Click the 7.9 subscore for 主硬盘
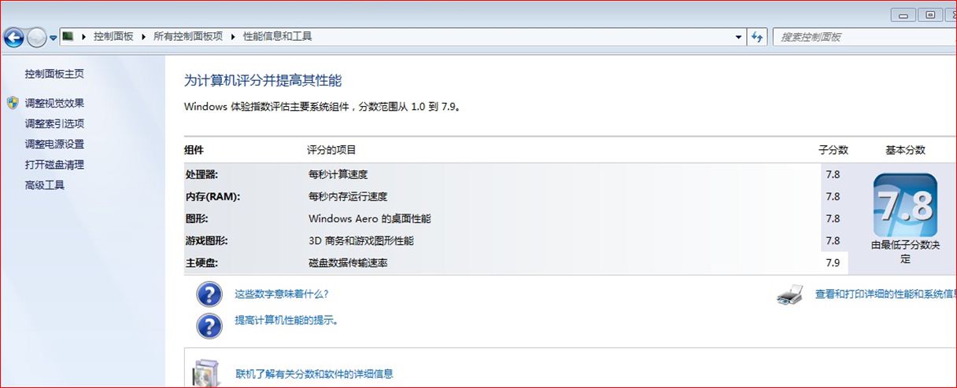The height and width of the screenshot is (388, 957). pos(833,263)
